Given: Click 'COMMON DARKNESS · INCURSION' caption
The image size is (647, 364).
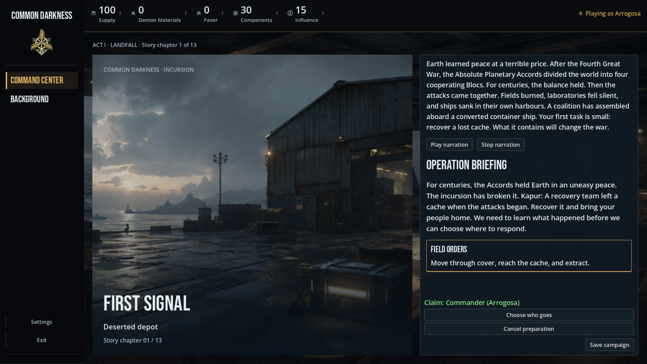Looking at the screenshot, I should point(148,70).
